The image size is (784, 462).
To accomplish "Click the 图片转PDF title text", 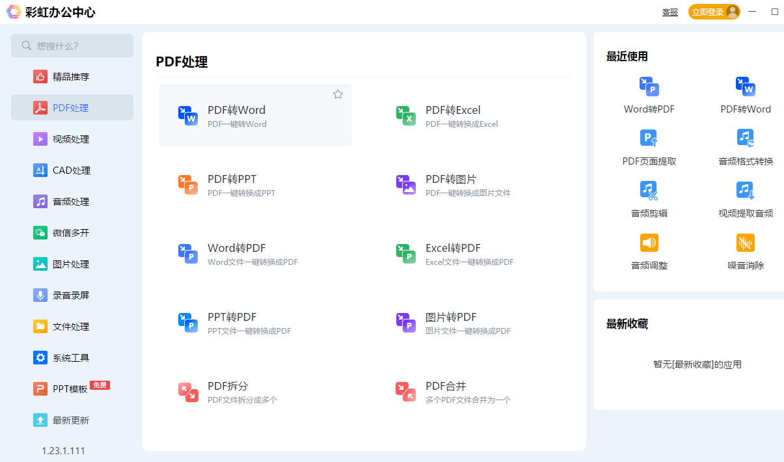I will (451, 317).
